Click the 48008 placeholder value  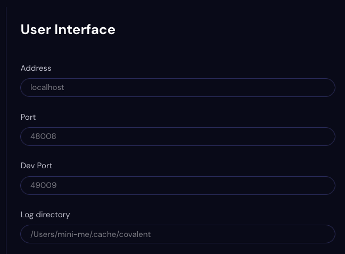(x=43, y=136)
